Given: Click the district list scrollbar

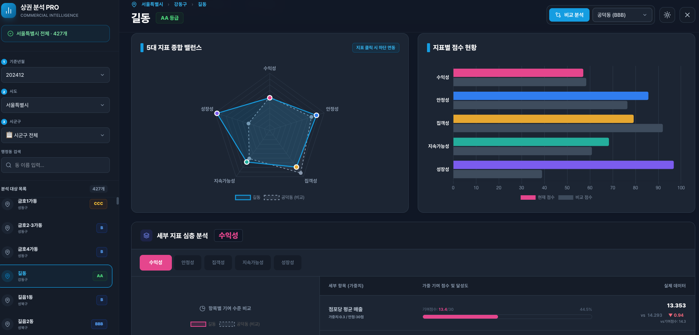Looking at the screenshot, I should [x=118, y=201].
